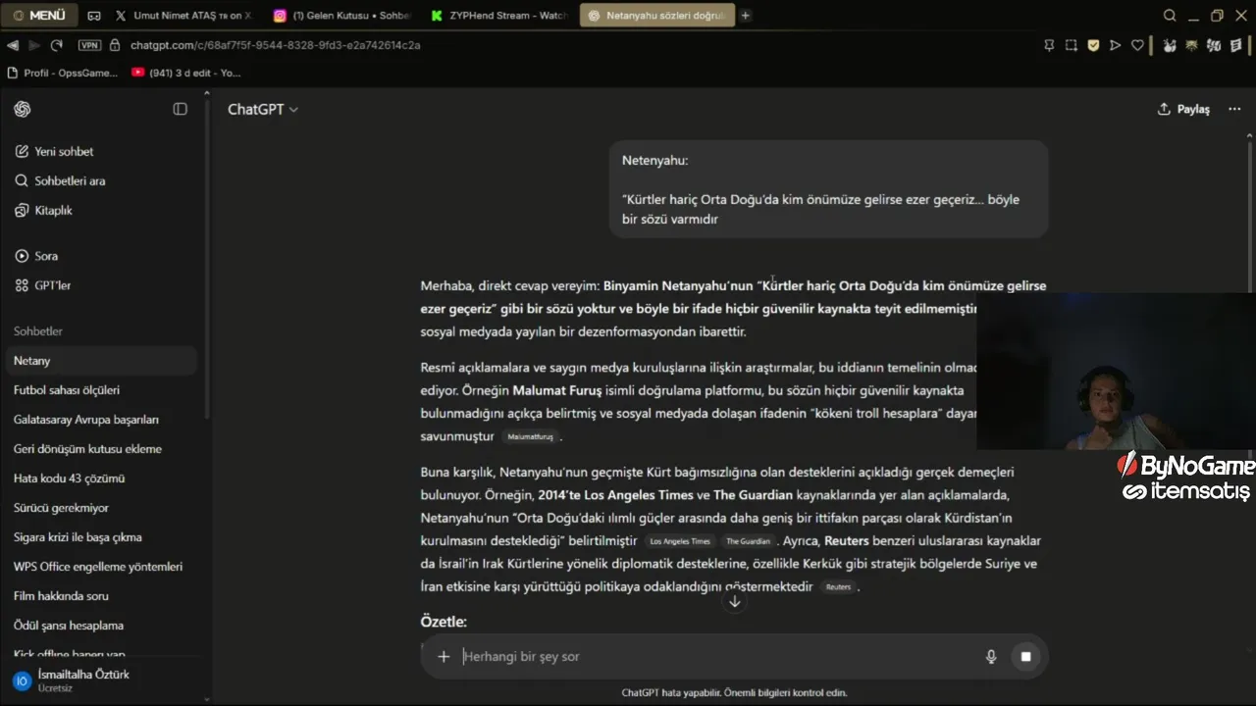Click the ad blocker shield icon
1256x706 pixels.
1093,45
